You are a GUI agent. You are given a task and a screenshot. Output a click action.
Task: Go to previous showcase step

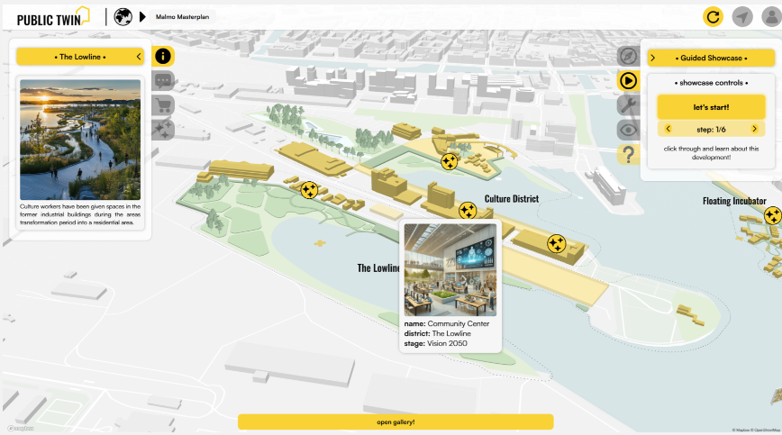(x=668, y=129)
